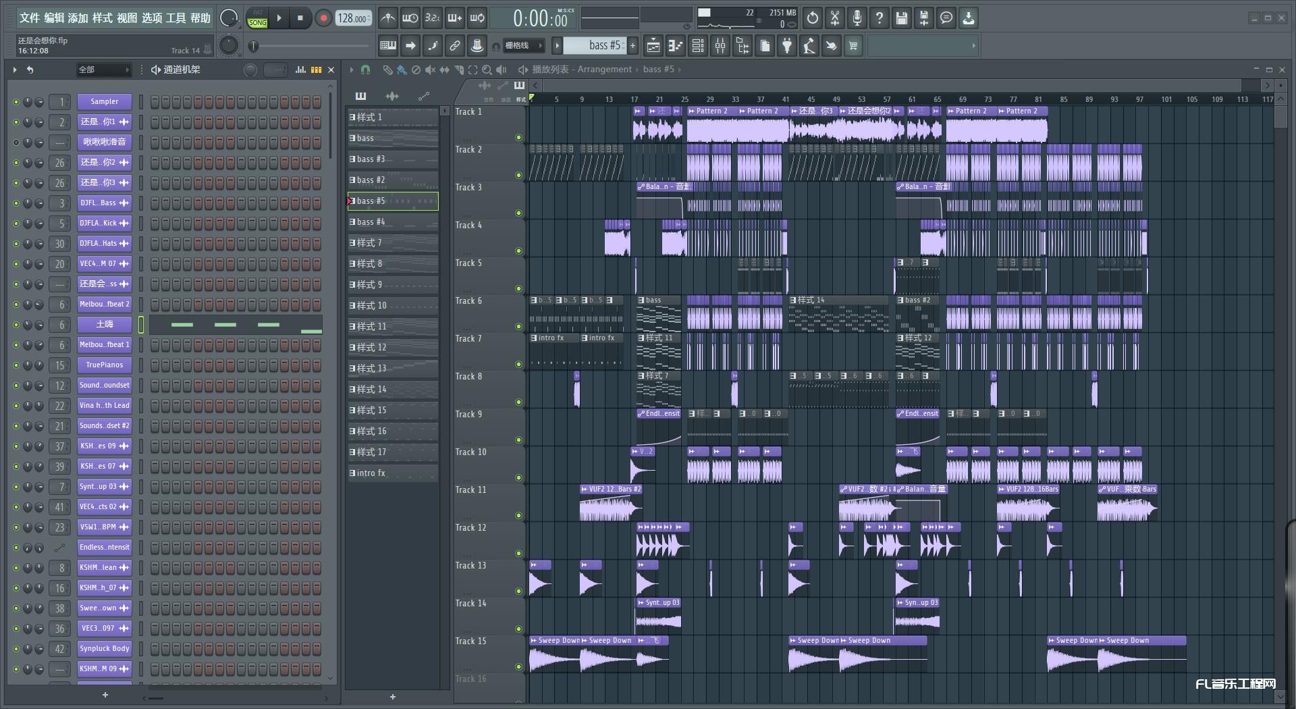Screen dimensions: 1296x709
Task: Enable wait for input before recording
Action: click(410, 18)
